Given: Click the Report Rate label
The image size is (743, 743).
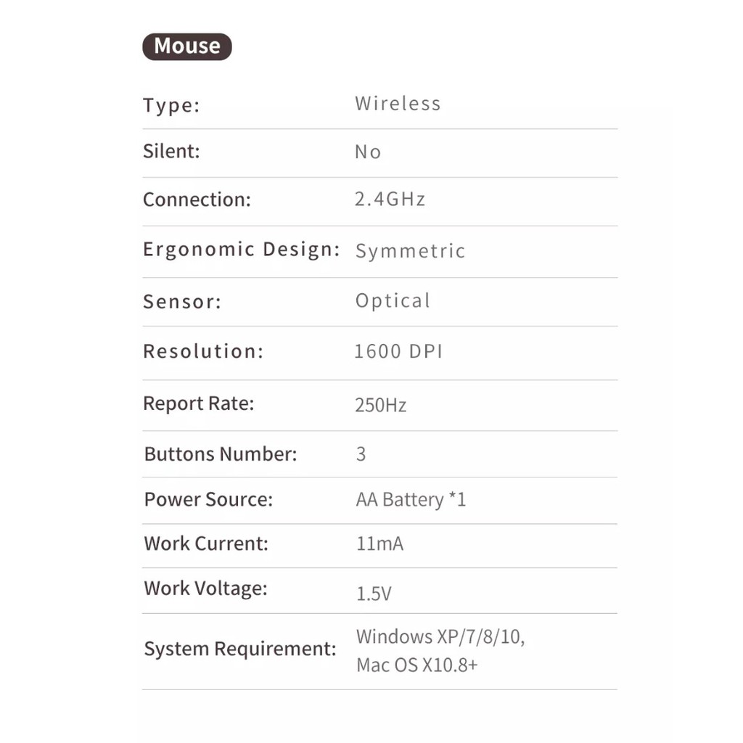Looking at the screenshot, I should tap(199, 403).
